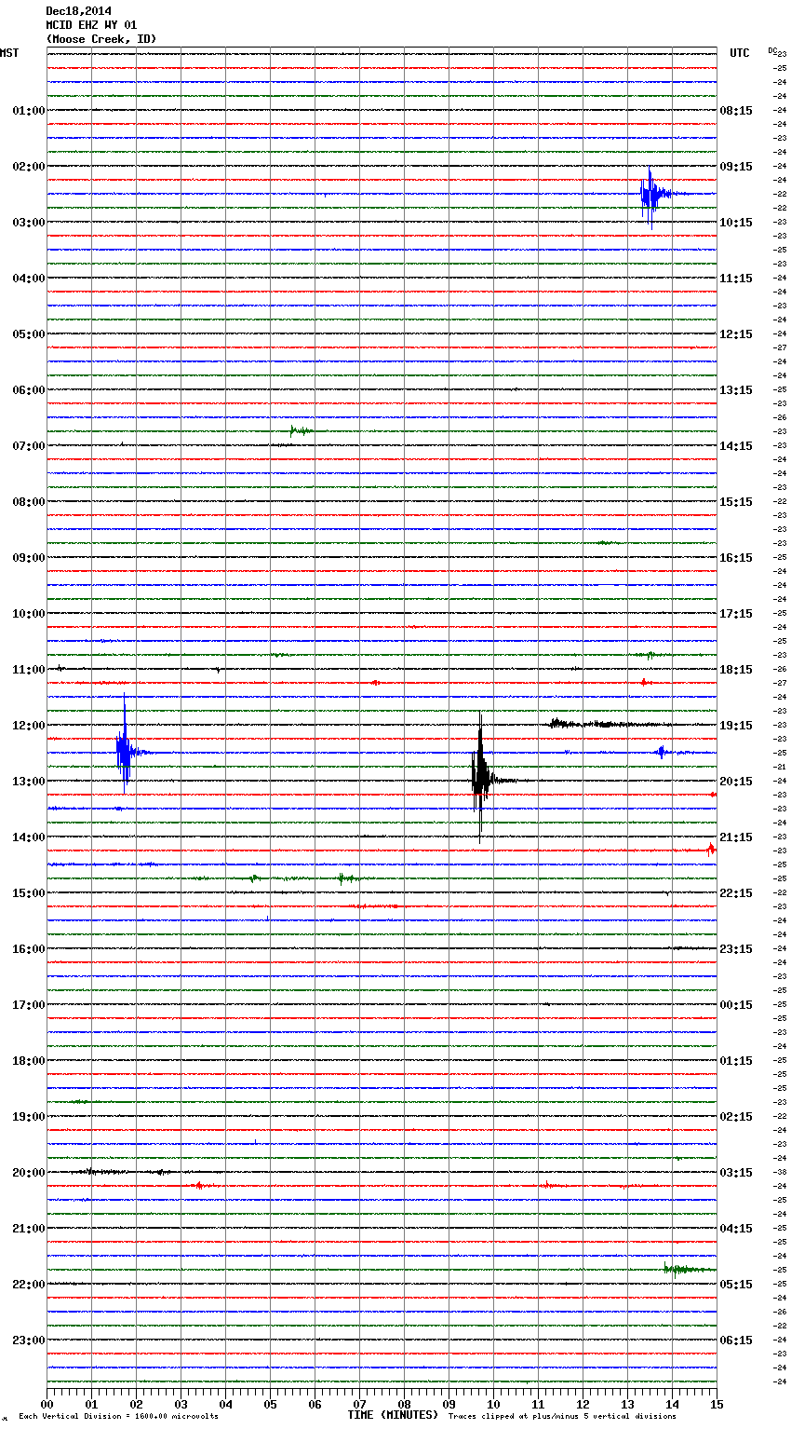Viewport: 791px width, 1429px height.
Task: Select the 13:00 MST hour label
Action: pos(28,782)
